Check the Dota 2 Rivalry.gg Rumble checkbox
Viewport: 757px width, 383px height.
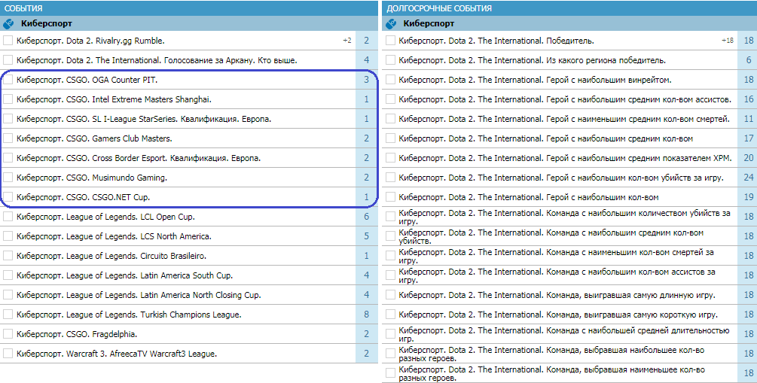pyautogui.click(x=8, y=41)
